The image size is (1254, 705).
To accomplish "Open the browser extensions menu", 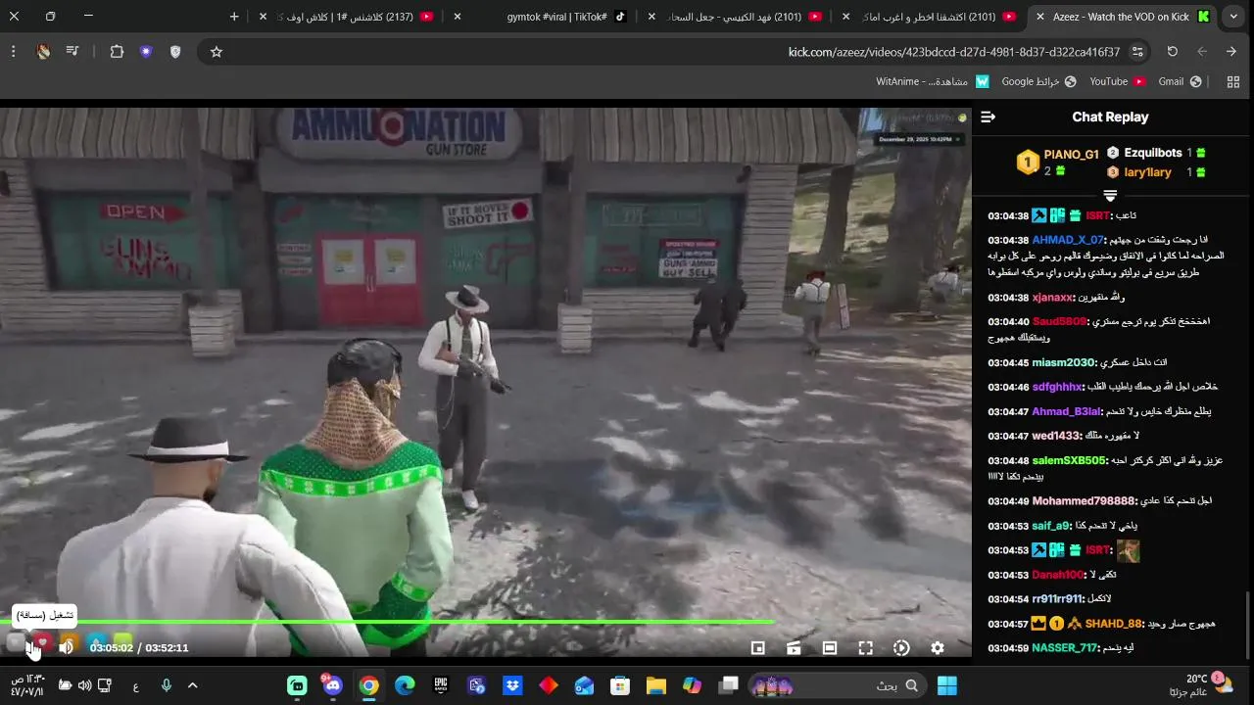I will point(117,52).
